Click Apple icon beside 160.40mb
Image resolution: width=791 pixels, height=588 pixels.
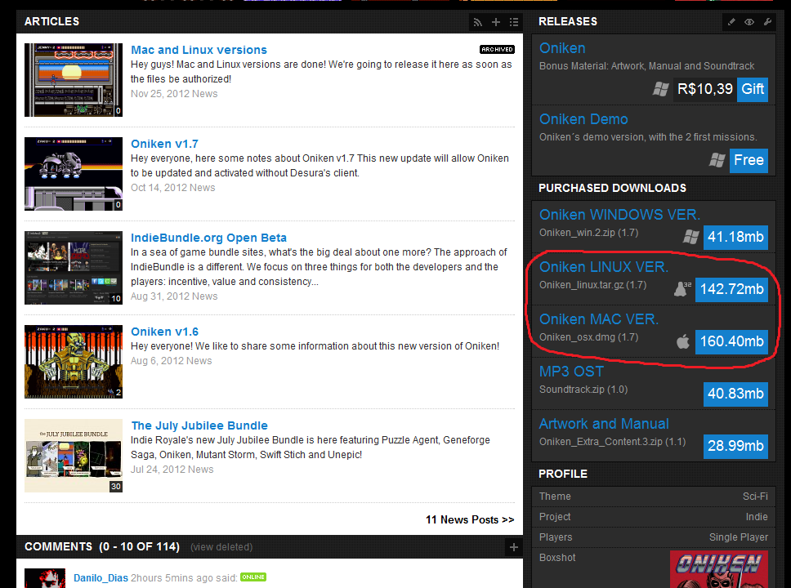[x=682, y=341]
